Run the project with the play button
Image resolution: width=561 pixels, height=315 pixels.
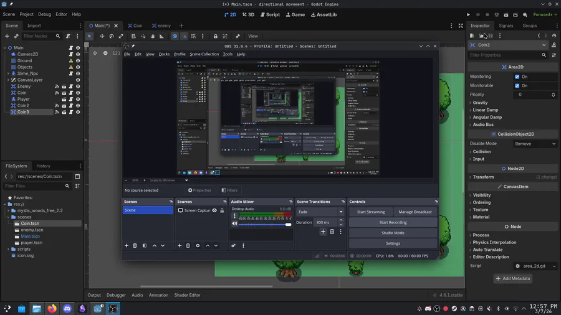click(x=468, y=14)
